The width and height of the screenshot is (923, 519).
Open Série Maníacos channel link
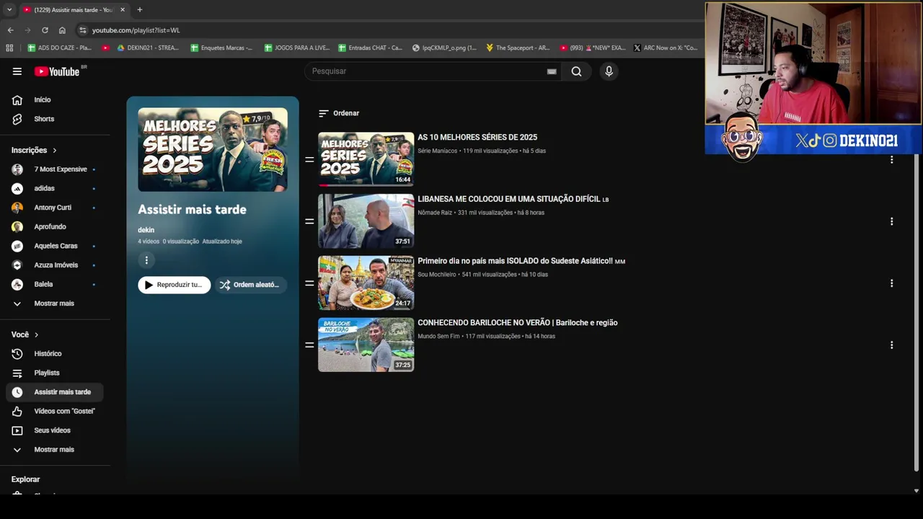tap(438, 151)
